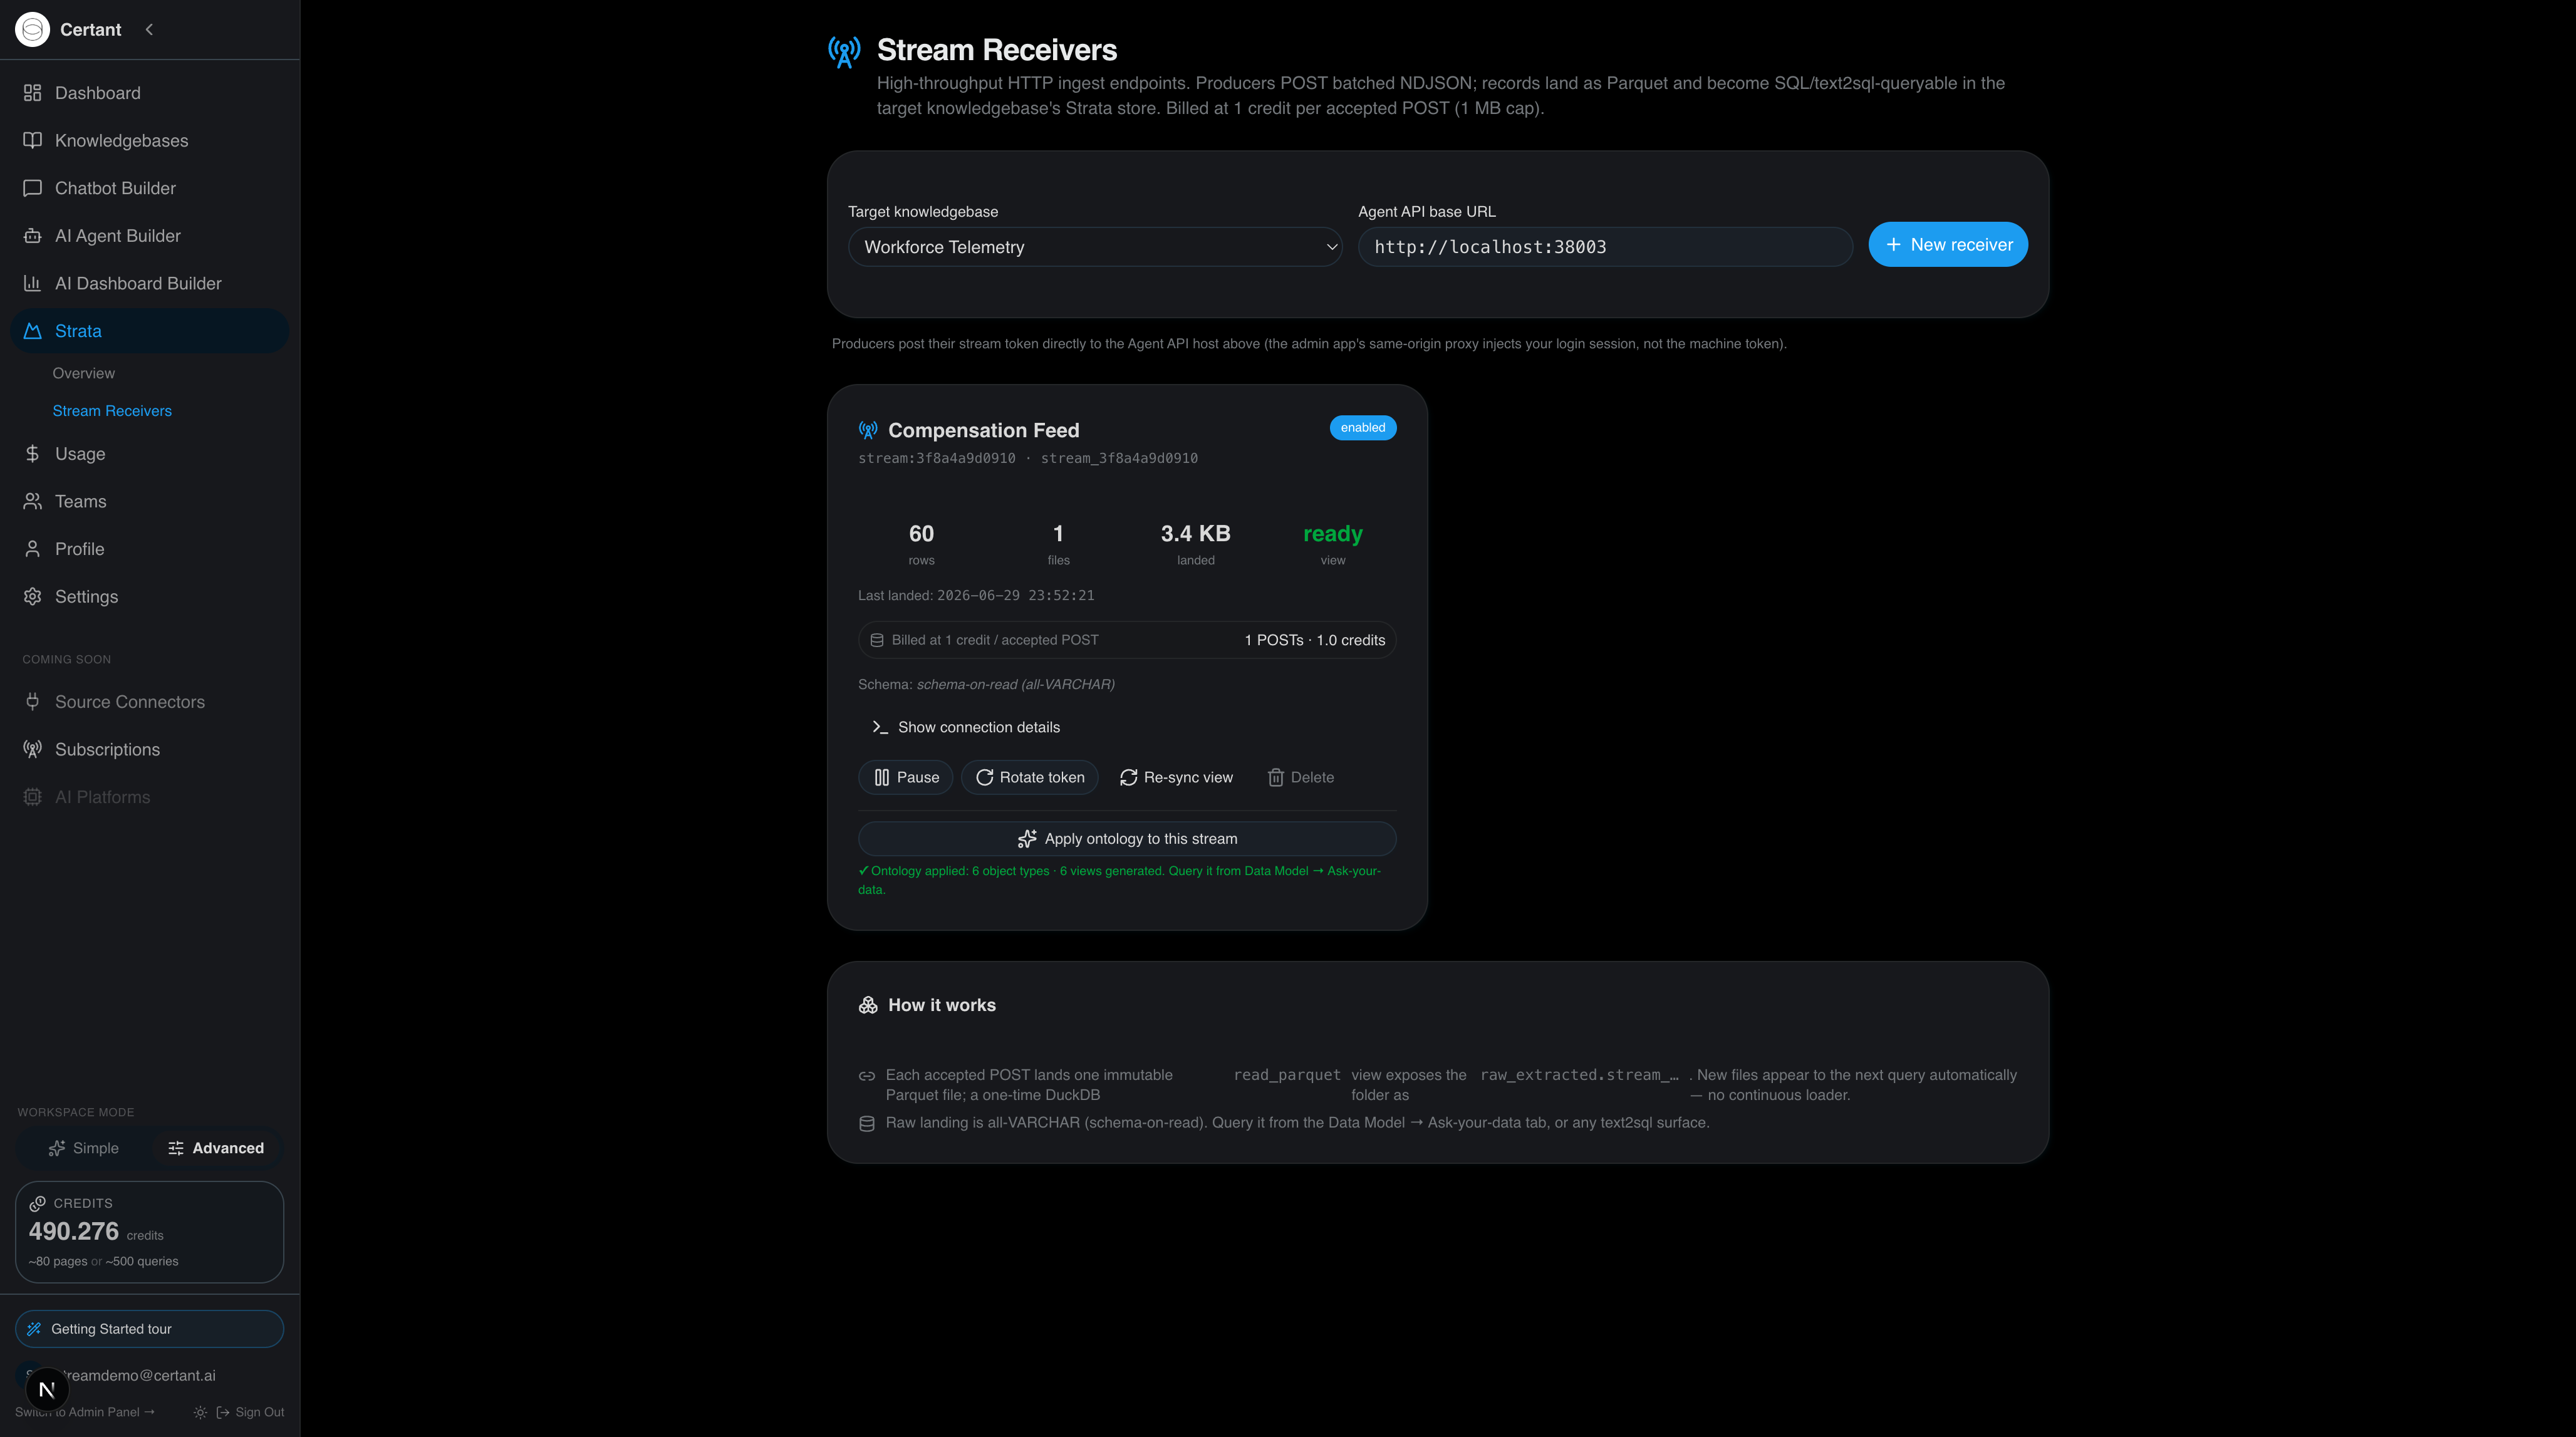Click the Source Connectors plug icon

[32, 702]
